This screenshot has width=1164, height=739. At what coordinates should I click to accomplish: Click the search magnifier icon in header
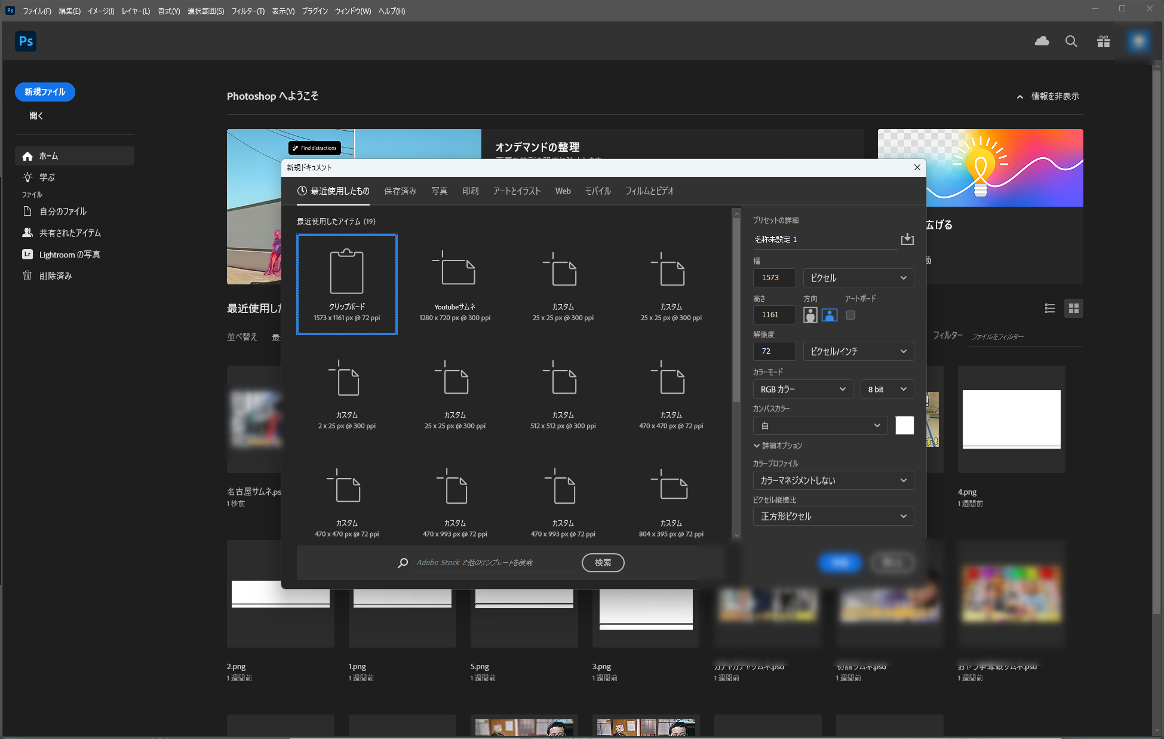tap(1071, 41)
